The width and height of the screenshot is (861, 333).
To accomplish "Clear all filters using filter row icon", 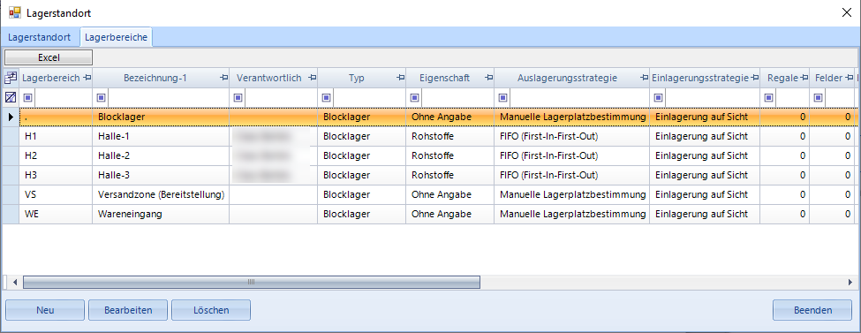I will tap(11, 98).
